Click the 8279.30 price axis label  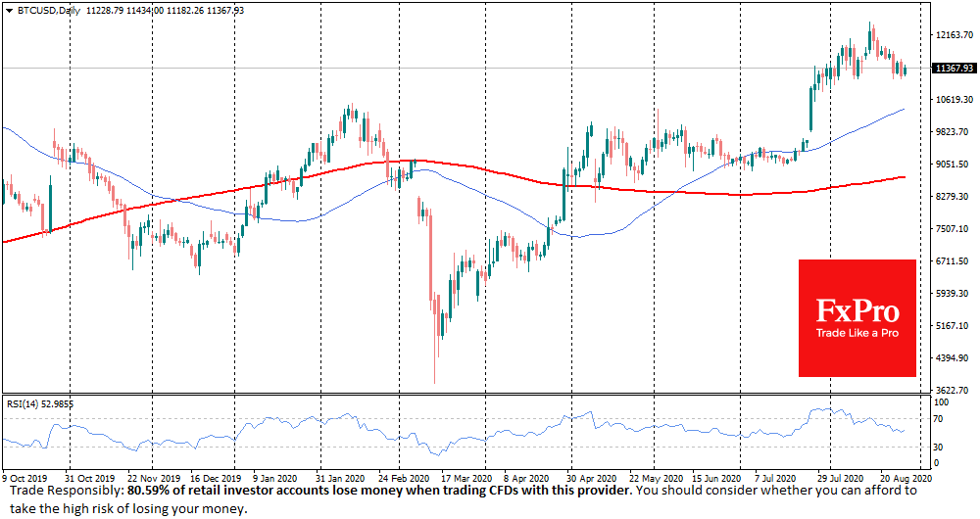point(955,196)
